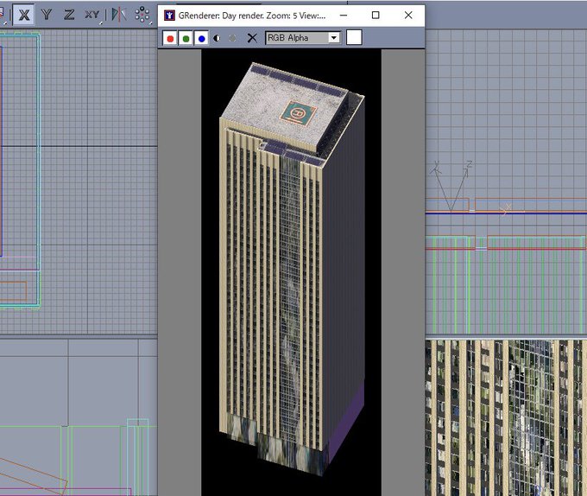Maximize the GRenderer window
Viewport: 587px width, 496px height.
pos(376,16)
